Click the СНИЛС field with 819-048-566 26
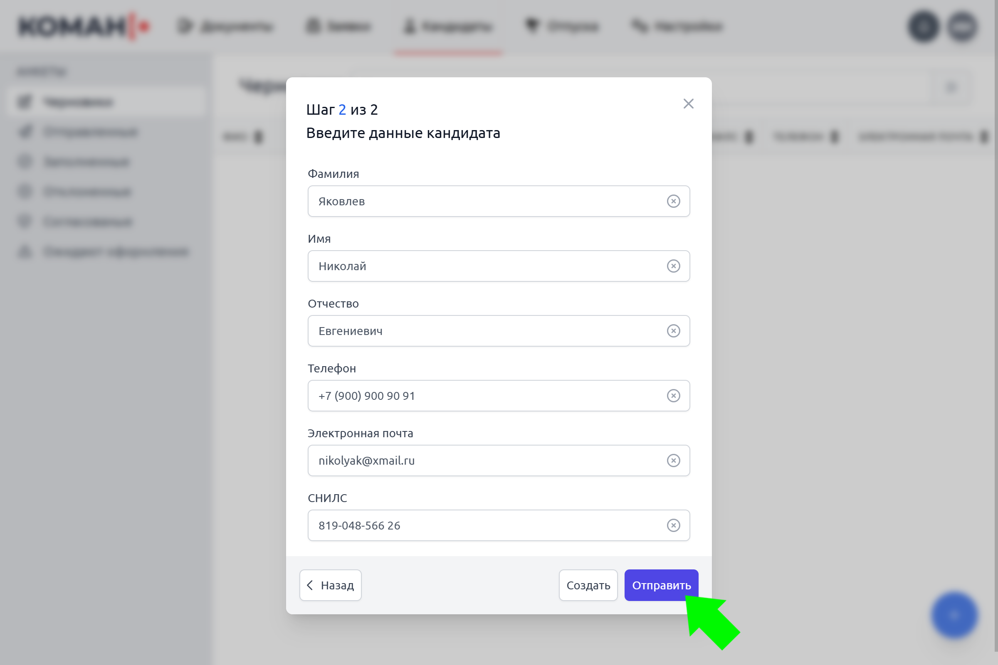Screen dimensions: 998x665 pos(499,525)
